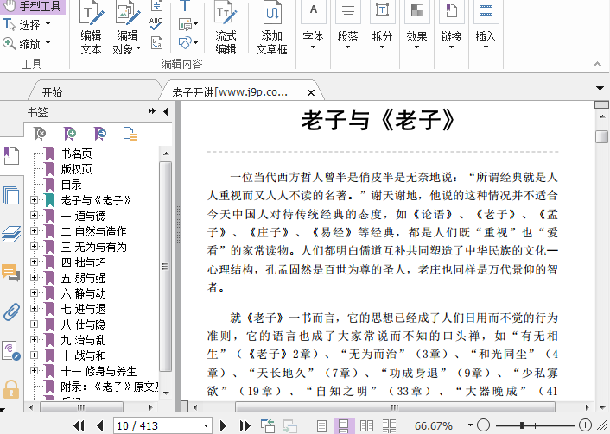
Task: Expand the bookmarks panel with double arrow
Action: (x=152, y=111)
